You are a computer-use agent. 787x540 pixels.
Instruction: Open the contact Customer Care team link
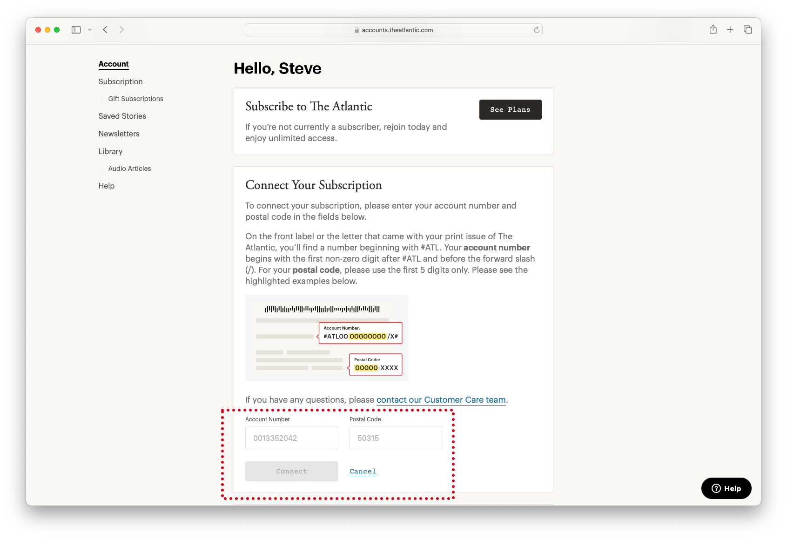pos(441,400)
